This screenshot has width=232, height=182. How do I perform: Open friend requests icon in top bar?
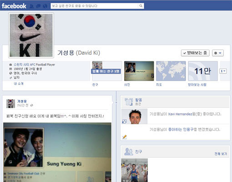tap(31, 6)
